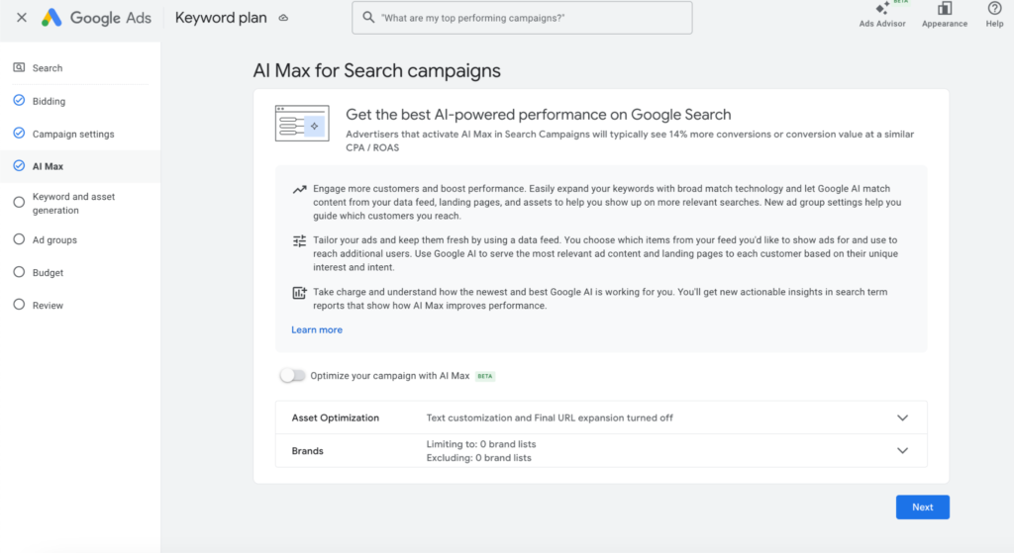Screen dimensions: 1014x553
Task: Select the Budget step circle
Action: [x=19, y=272]
